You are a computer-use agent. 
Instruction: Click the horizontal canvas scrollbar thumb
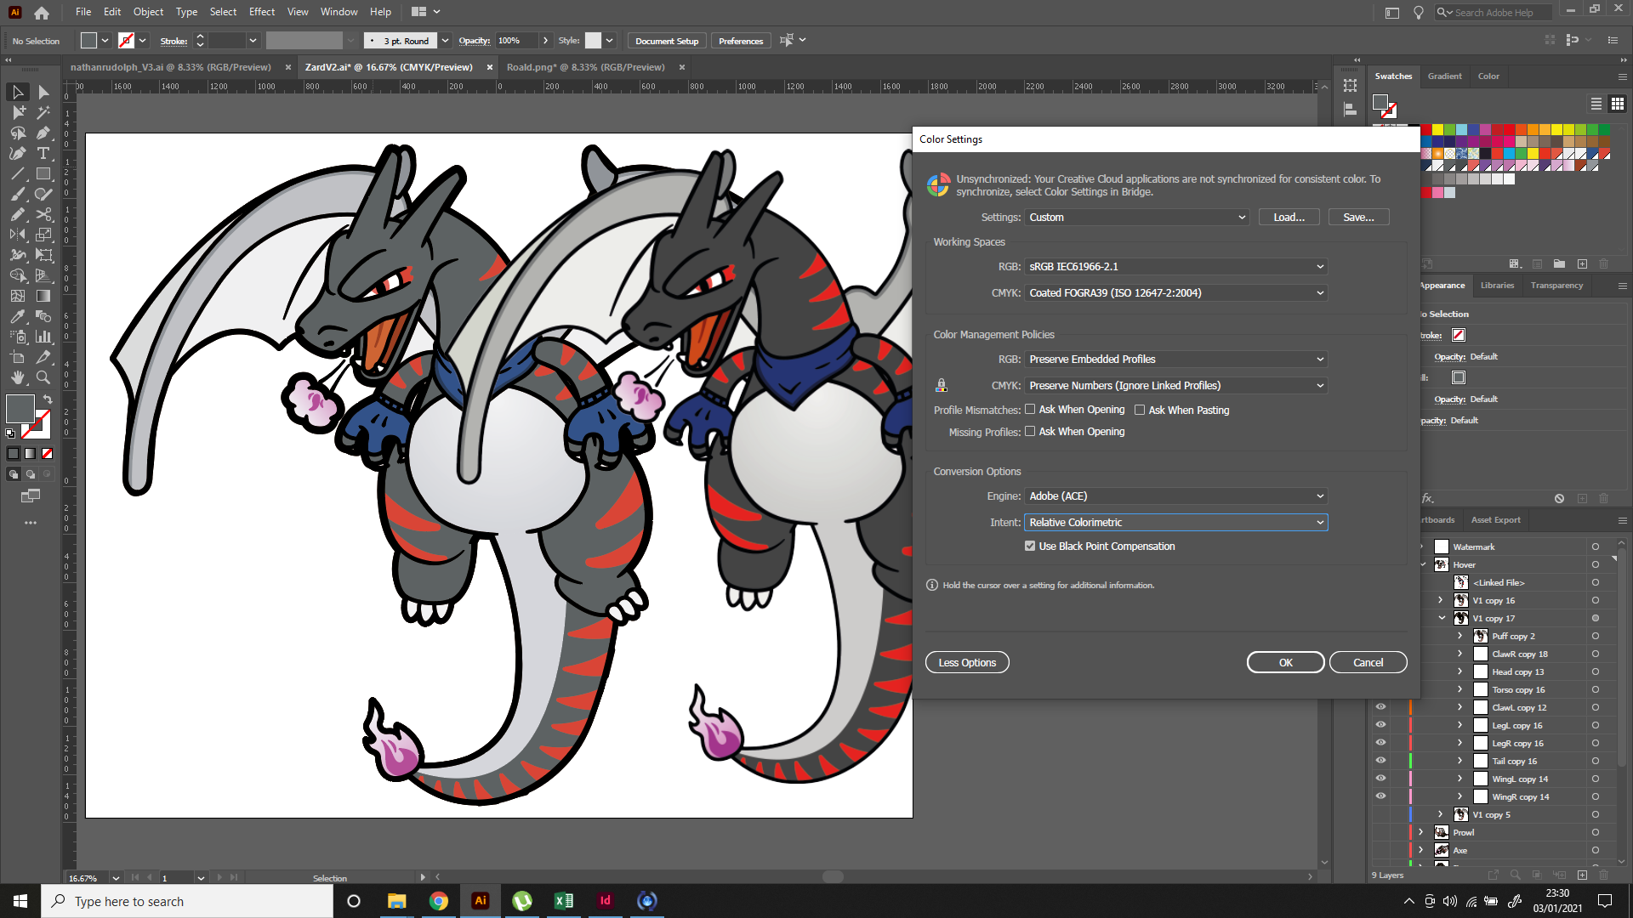click(x=833, y=877)
